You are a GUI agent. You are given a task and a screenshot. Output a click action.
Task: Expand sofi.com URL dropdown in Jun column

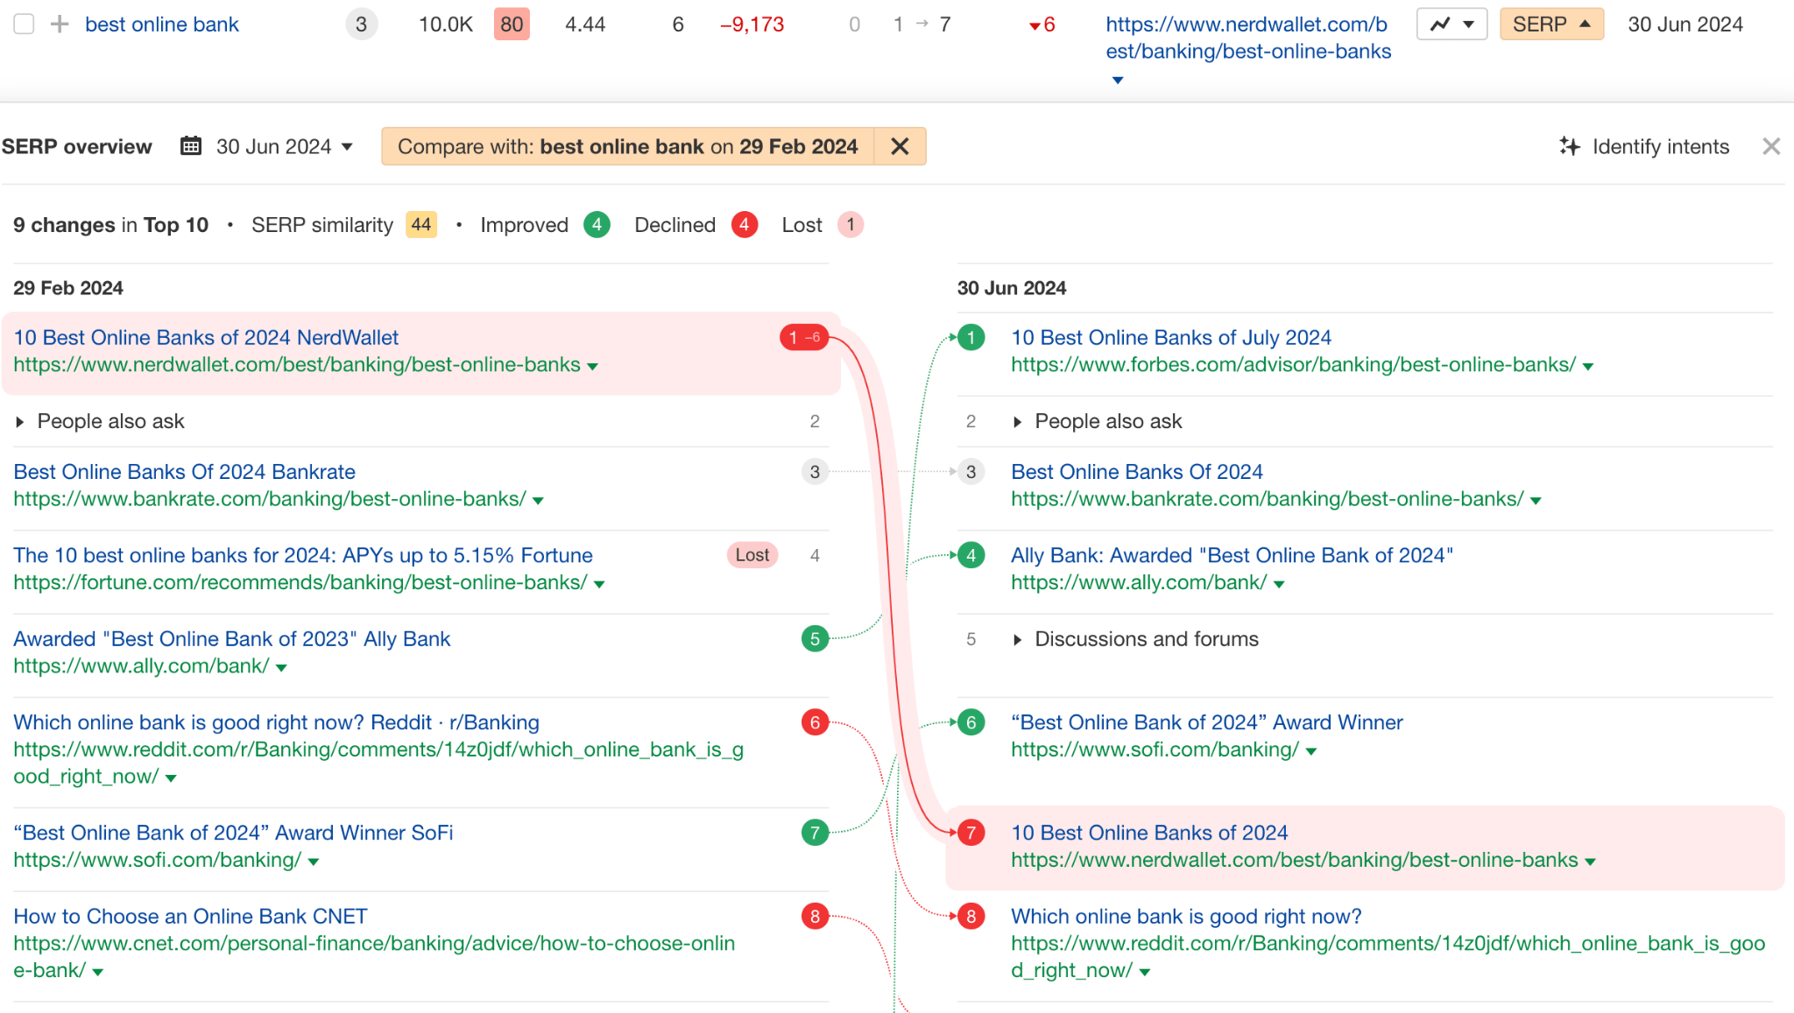[x=1311, y=751]
